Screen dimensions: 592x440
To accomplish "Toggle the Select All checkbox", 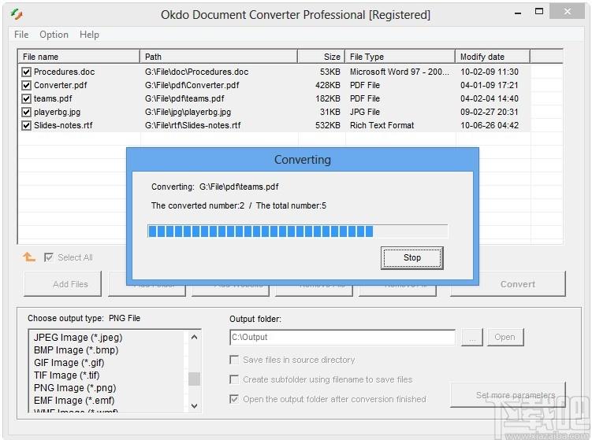I will (x=49, y=257).
